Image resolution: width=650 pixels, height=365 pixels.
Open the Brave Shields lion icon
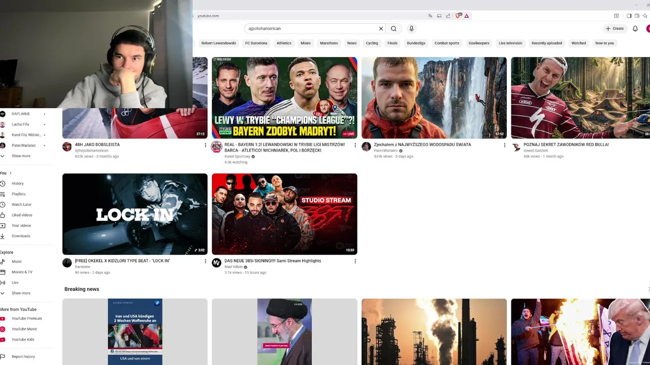(458, 16)
